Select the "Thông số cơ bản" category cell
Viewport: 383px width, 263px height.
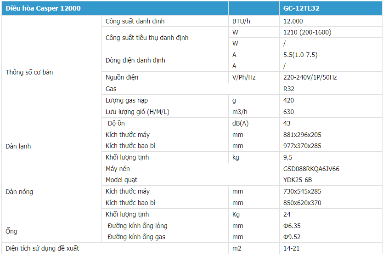(x=29, y=72)
